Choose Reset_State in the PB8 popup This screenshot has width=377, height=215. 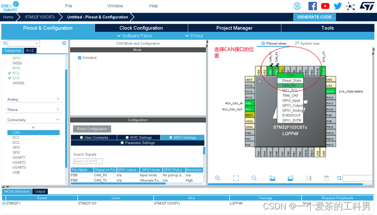click(291, 81)
